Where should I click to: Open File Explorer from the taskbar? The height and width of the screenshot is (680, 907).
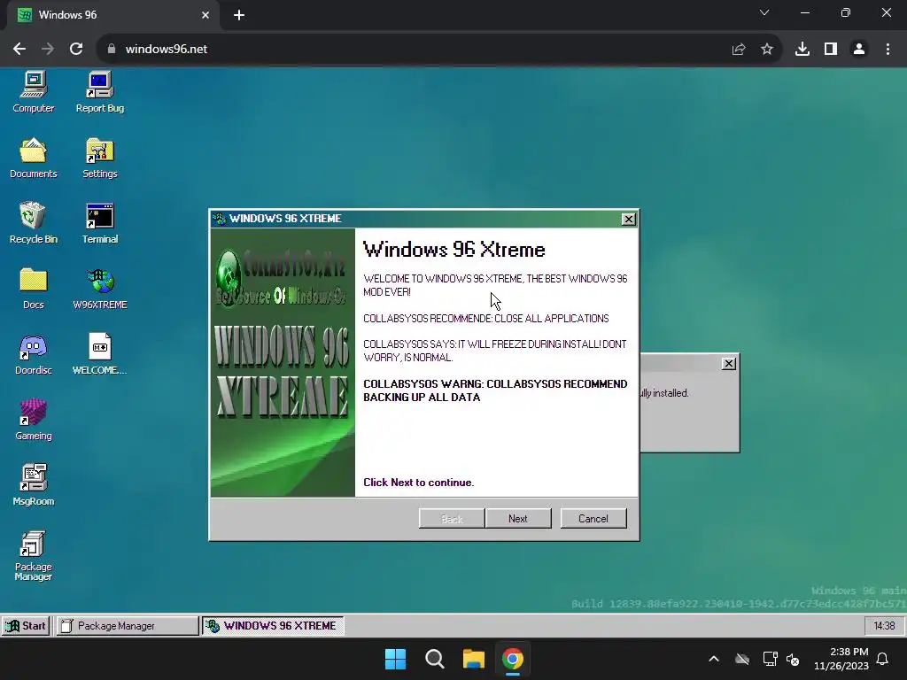474,659
